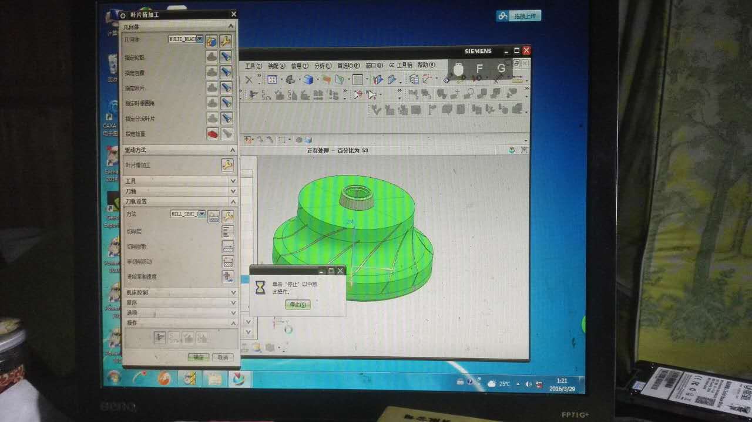Click the taskbar clock showing 1:21
This screenshot has width=752, height=422.
pyautogui.click(x=562, y=384)
